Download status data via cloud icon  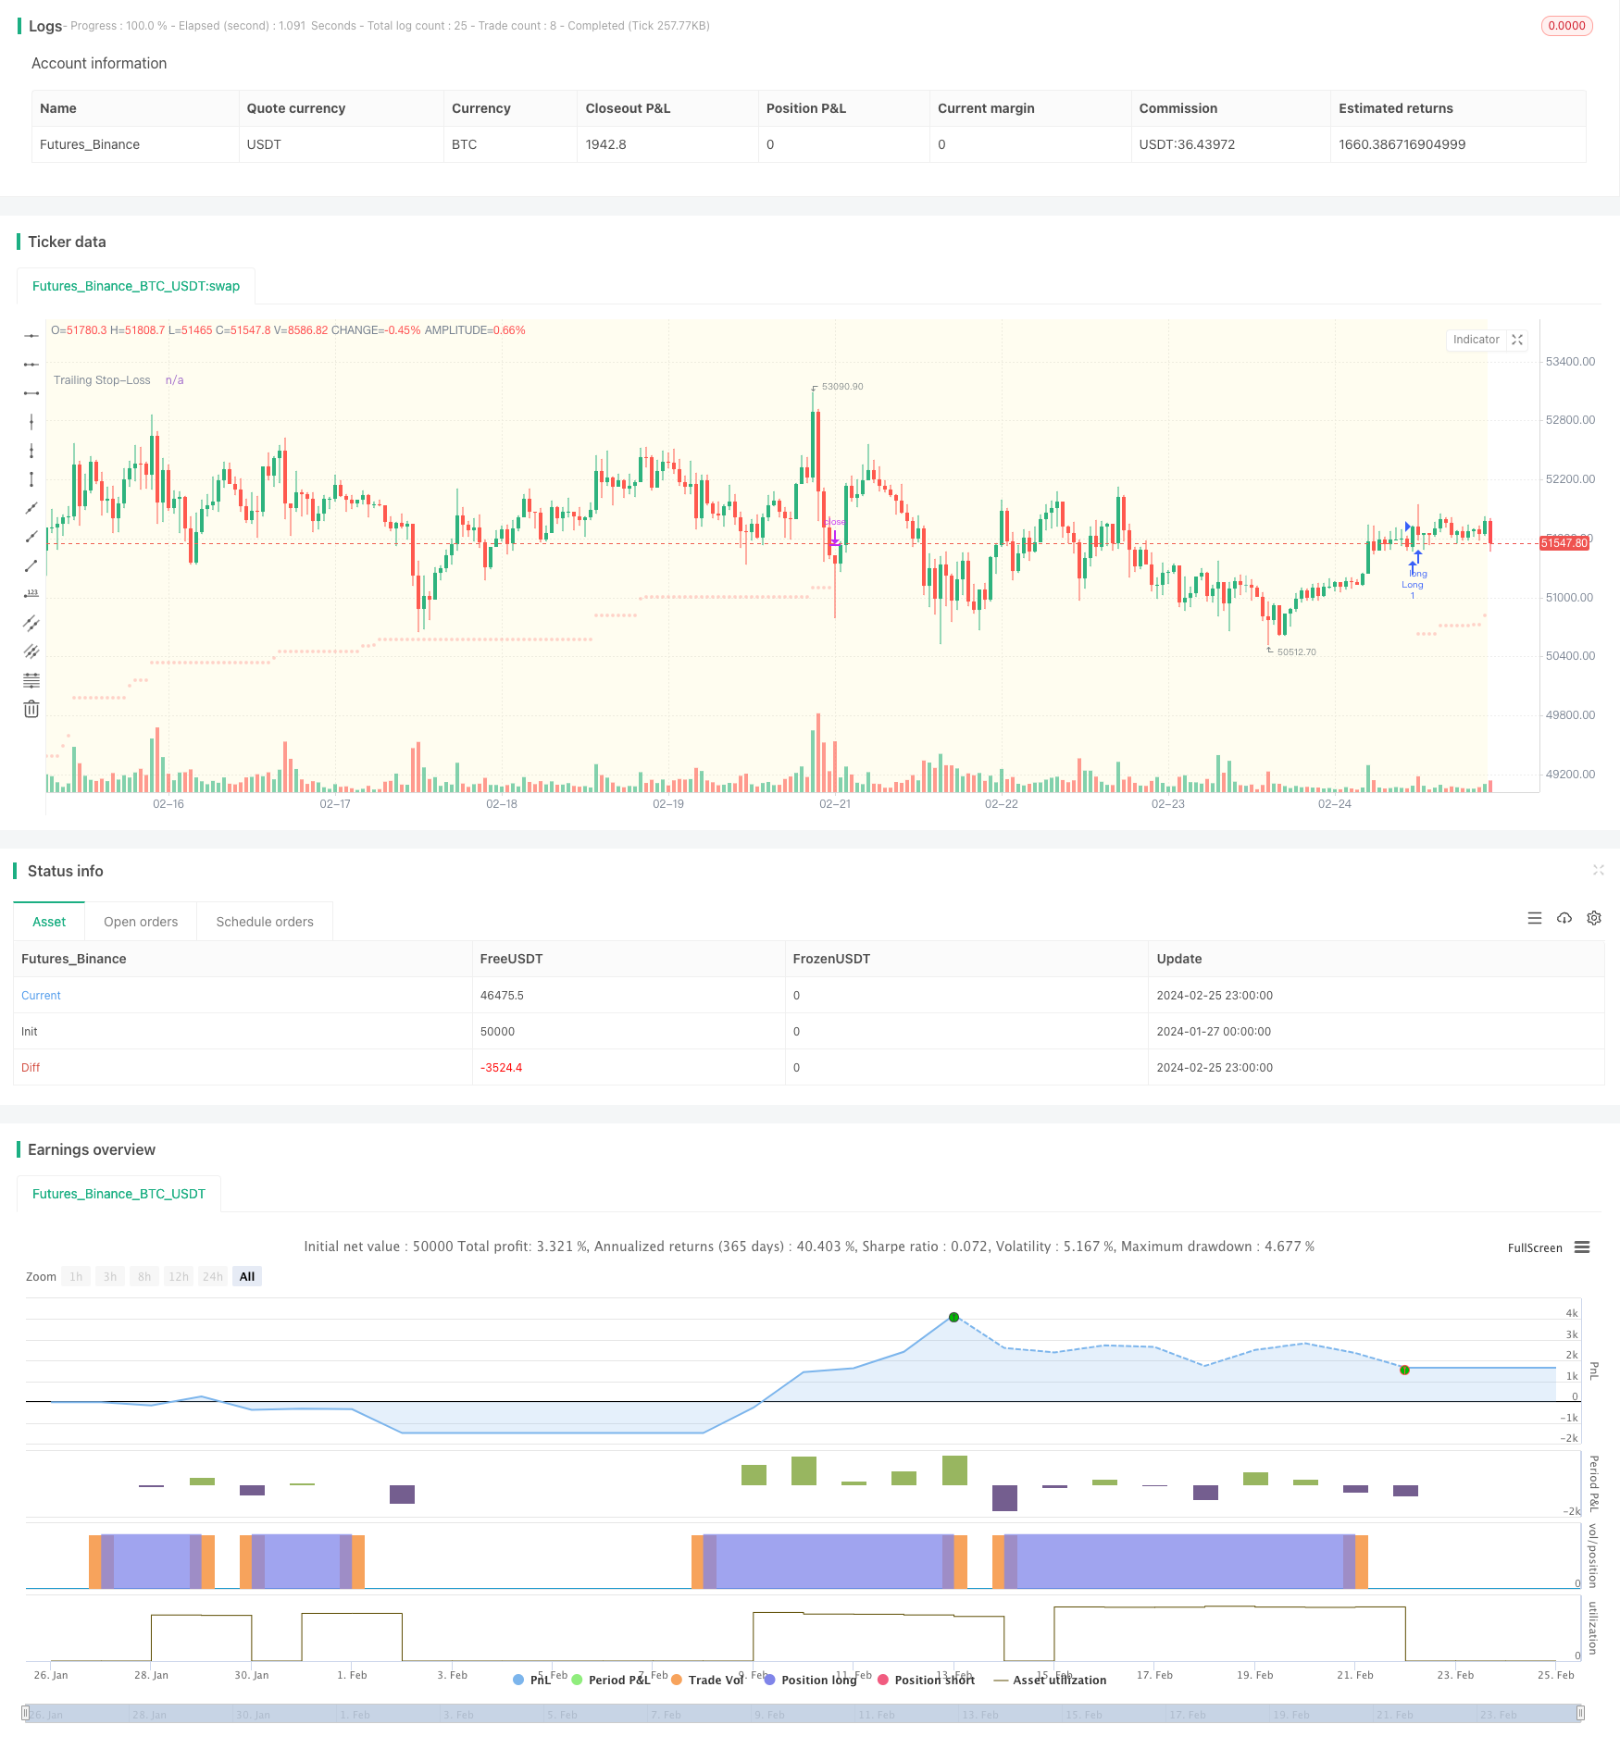(1564, 918)
